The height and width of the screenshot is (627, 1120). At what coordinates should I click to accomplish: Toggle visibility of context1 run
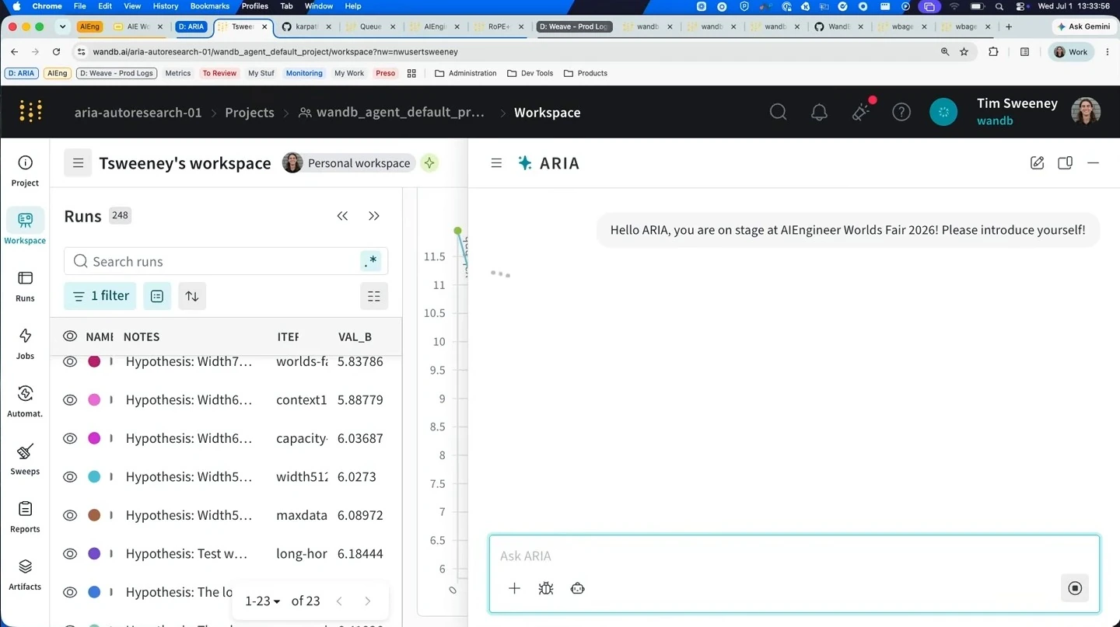(x=70, y=400)
